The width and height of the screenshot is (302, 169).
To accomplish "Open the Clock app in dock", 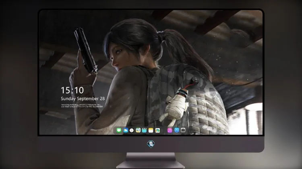I will 132,130.
